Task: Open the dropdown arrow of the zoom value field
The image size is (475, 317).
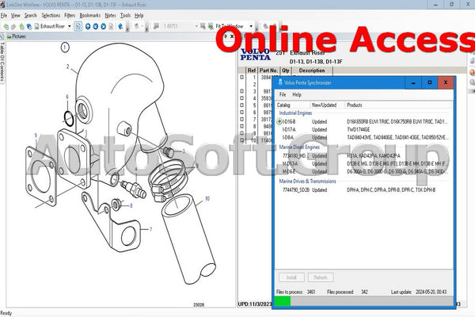Action: tap(196, 26)
